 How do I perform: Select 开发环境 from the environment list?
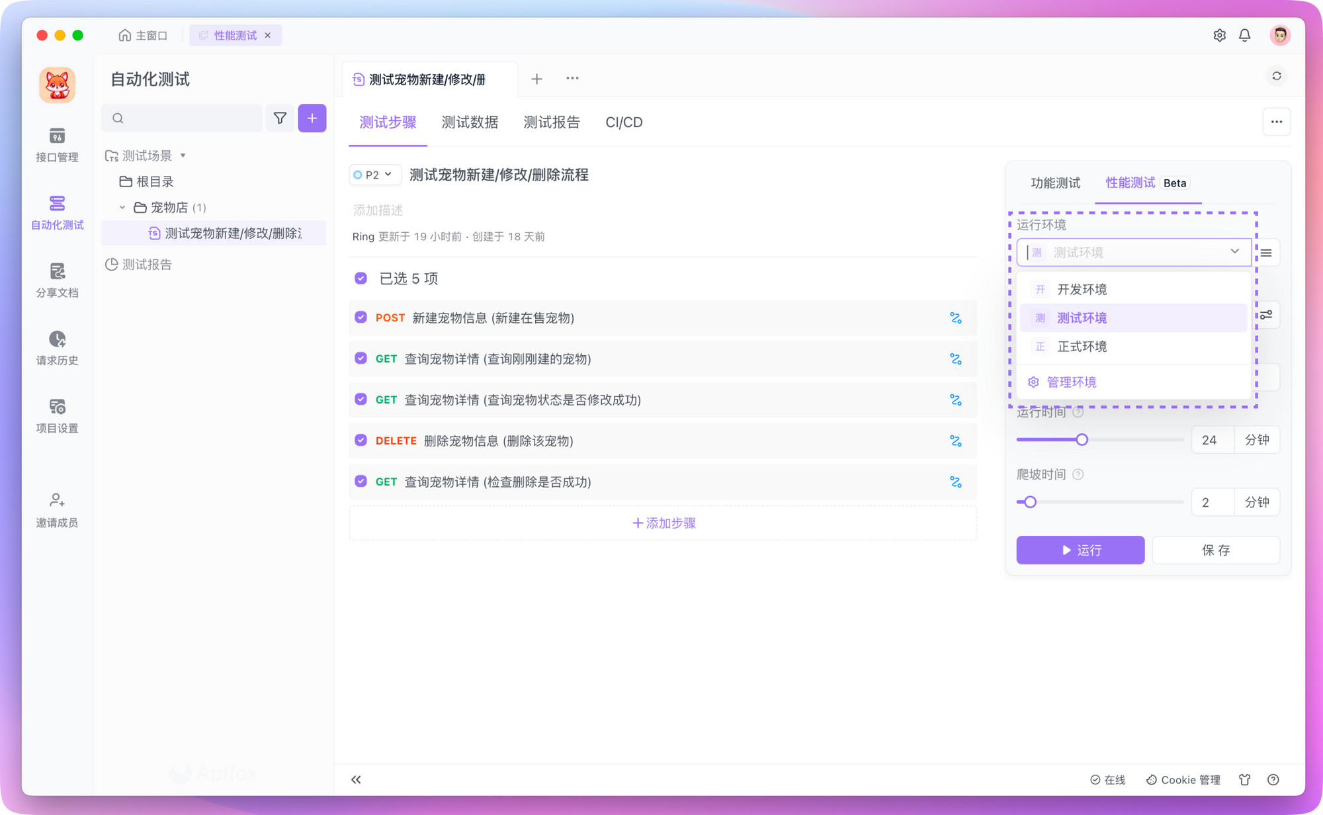click(1133, 290)
